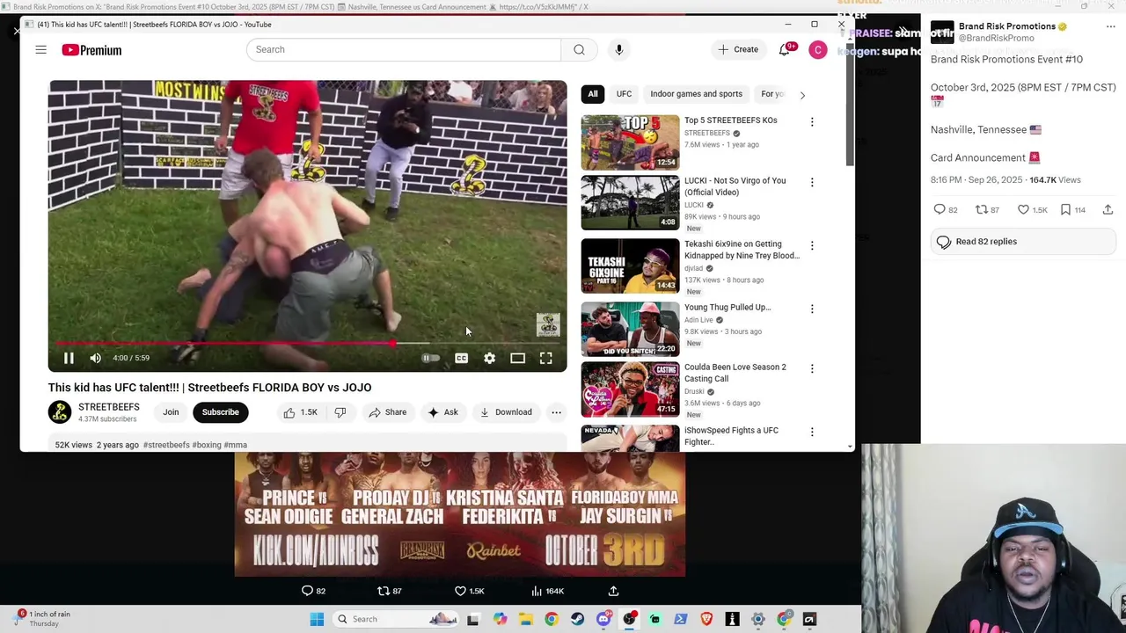Share the video
Image resolution: width=1126 pixels, height=633 pixels.
click(x=388, y=411)
